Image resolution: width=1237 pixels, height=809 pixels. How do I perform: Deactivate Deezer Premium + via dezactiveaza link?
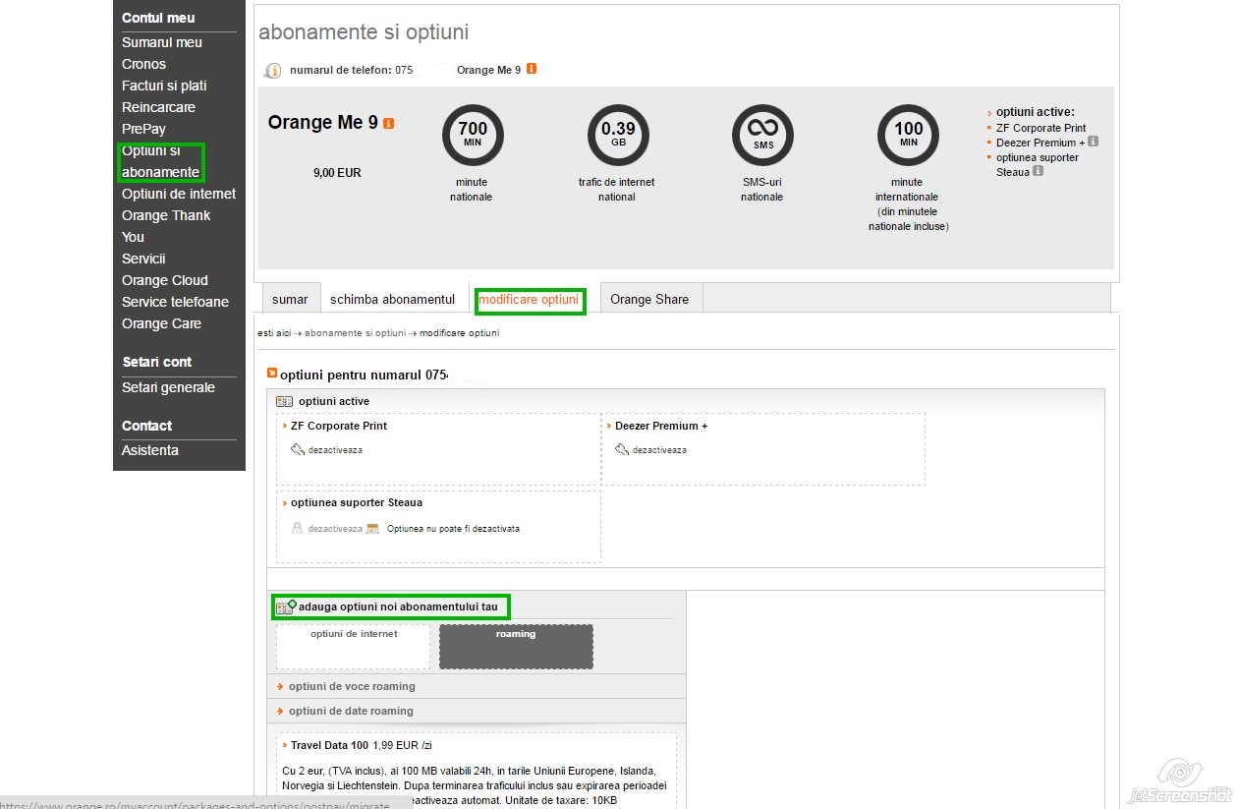point(659,450)
